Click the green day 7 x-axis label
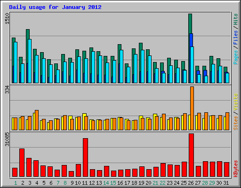 click(58, 183)
